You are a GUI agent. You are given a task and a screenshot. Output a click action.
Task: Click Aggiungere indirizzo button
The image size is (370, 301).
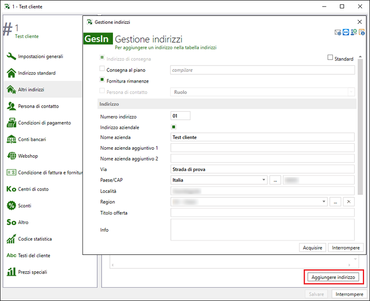[x=333, y=277]
